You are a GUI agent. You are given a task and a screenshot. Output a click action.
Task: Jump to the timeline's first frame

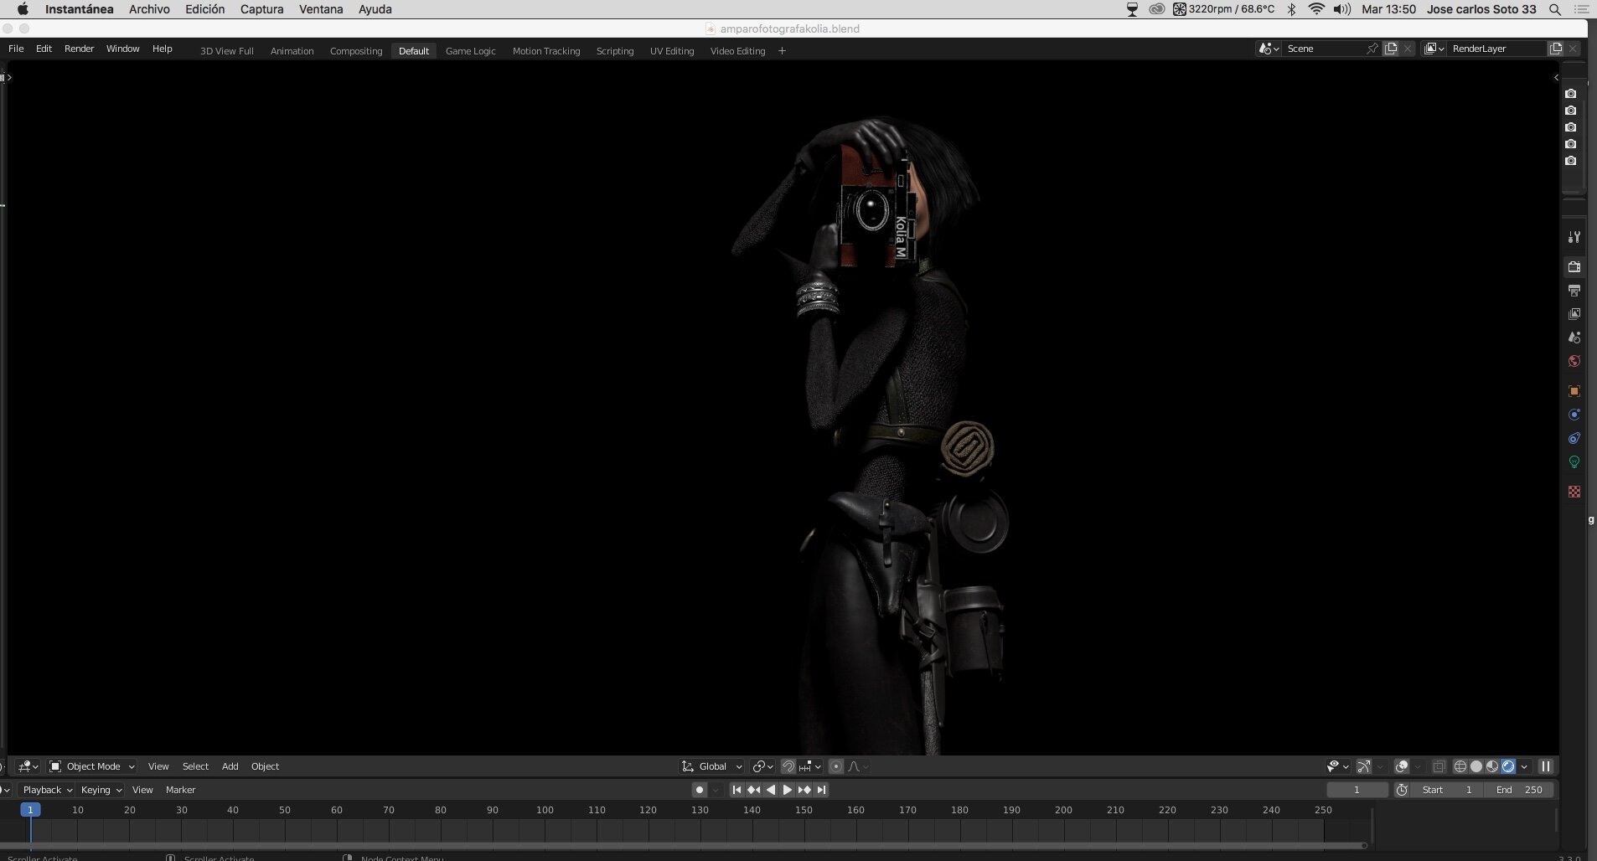[736, 790]
